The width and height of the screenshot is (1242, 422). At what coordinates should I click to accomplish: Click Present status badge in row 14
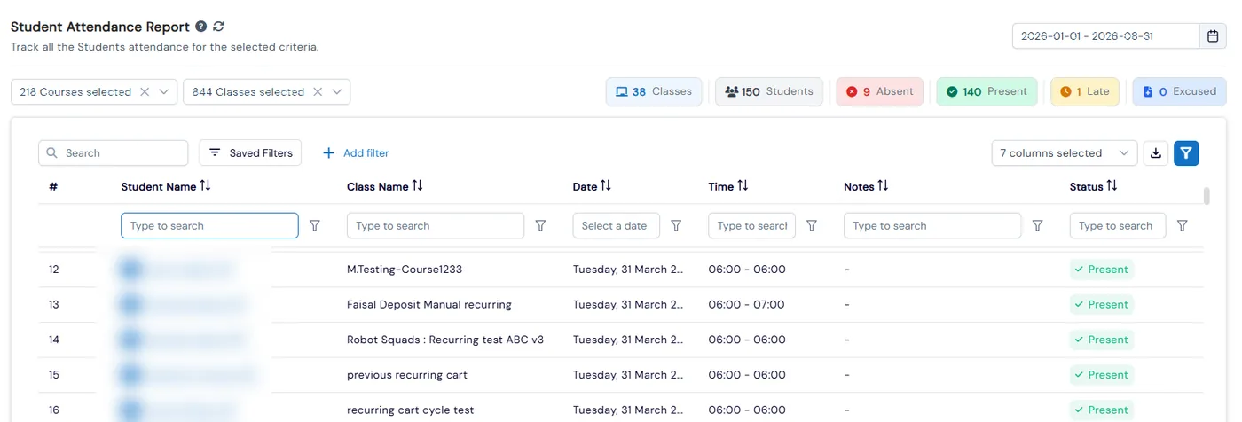pos(1102,340)
